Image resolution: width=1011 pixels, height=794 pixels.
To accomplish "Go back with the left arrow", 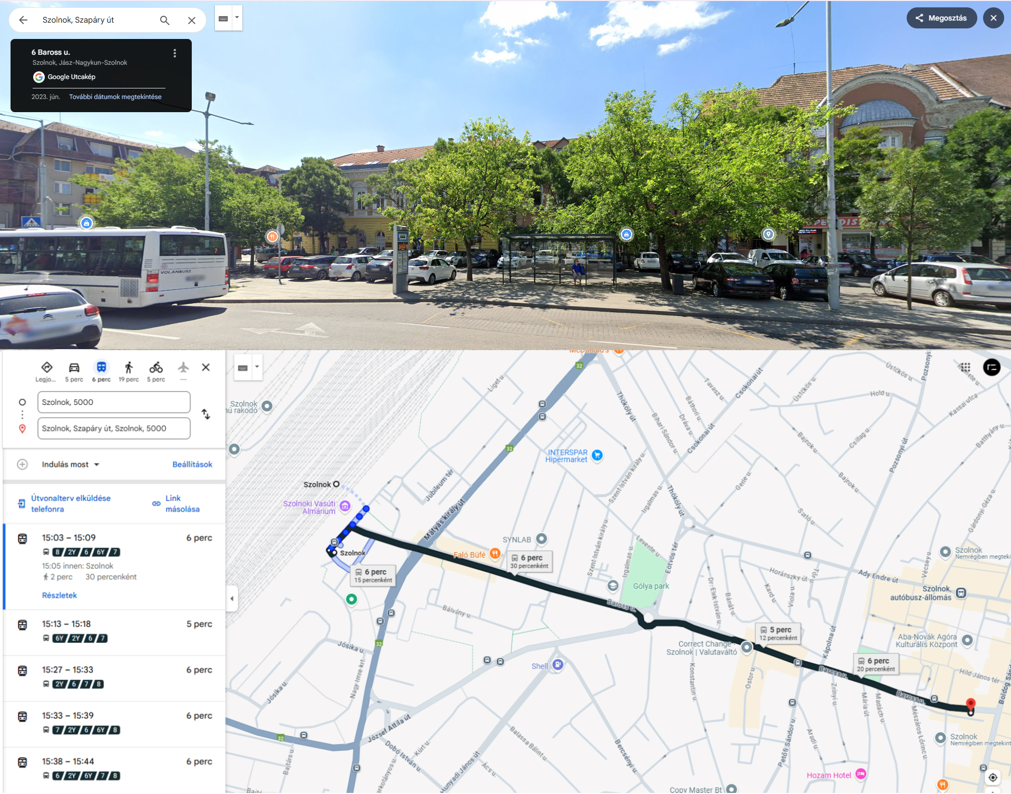I will coord(23,20).
